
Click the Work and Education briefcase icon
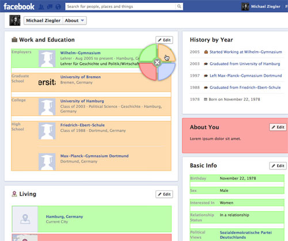click(x=14, y=40)
